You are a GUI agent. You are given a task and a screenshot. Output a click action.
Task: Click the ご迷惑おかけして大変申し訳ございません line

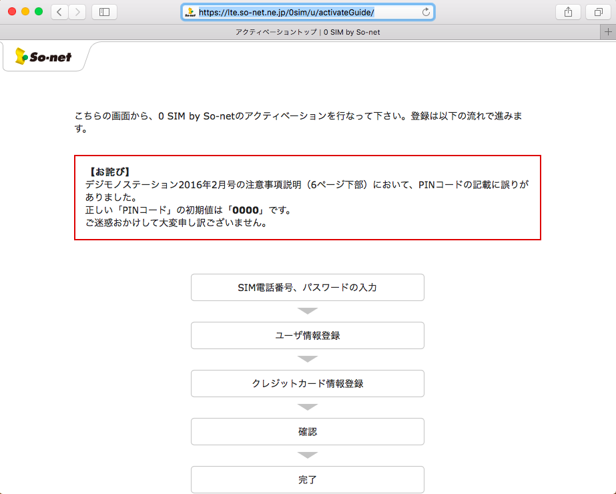pos(176,223)
